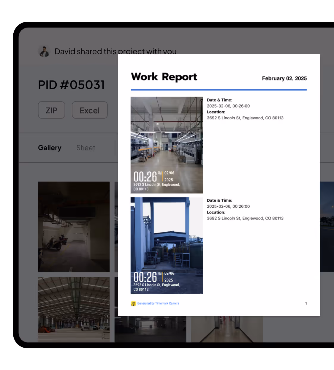The height and width of the screenshot is (370, 334).
Task: Open the factory interior photo in the report
Action: 167,145
